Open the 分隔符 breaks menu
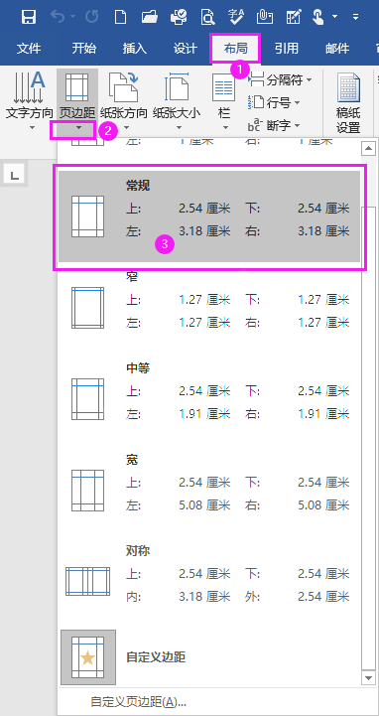The width and height of the screenshot is (379, 716). (x=281, y=80)
